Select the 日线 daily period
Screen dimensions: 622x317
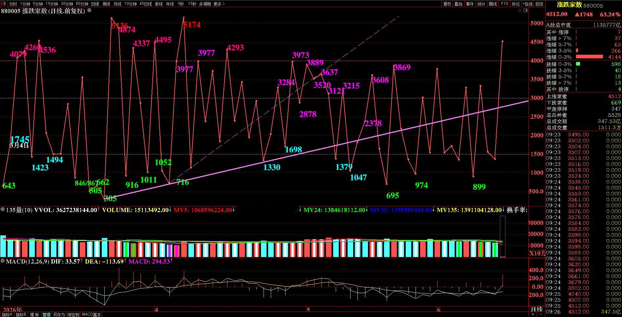(95, 4)
